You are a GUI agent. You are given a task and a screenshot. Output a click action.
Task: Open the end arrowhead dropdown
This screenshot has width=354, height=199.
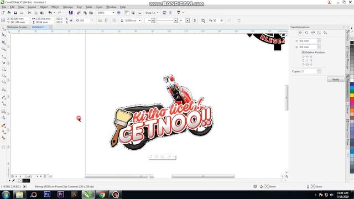(x=188, y=20)
